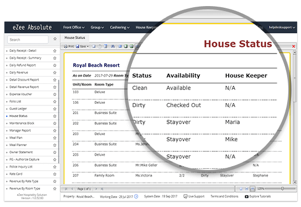Open Expense Voucher report
Screen dimensions: 301x207
(x=21, y=94)
